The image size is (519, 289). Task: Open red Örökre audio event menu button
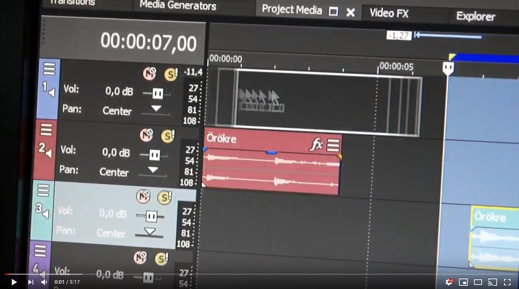click(x=333, y=145)
